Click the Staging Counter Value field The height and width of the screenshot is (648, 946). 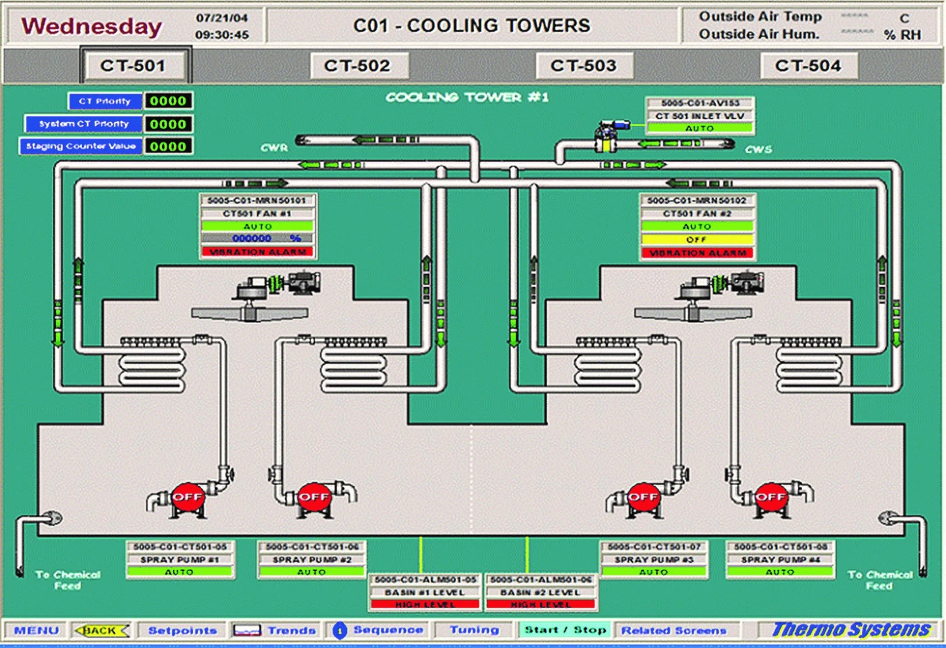(x=169, y=146)
